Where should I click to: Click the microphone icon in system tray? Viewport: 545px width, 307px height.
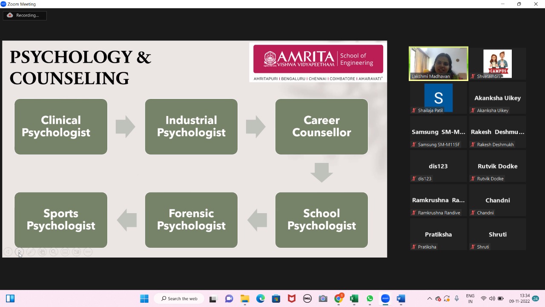pyautogui.click(x=456, y=298)
